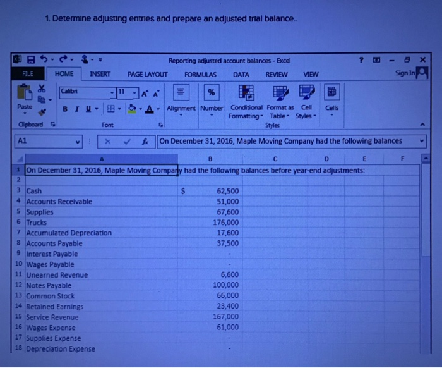Click the Fill Color paint bucket
Viewport: 442px width, 368px height.
132,109
